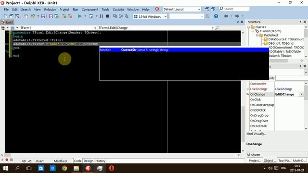Run the project with green play button

coord(80,16)
